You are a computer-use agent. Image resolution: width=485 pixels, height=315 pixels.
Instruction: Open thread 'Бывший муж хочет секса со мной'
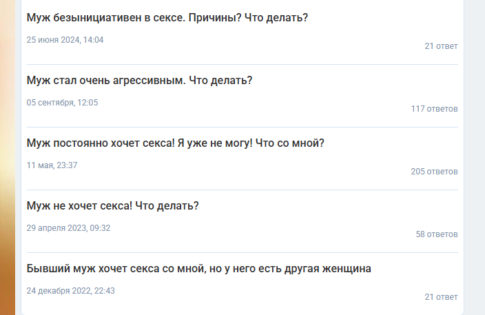pyautogui.click(x=198, y=268)
